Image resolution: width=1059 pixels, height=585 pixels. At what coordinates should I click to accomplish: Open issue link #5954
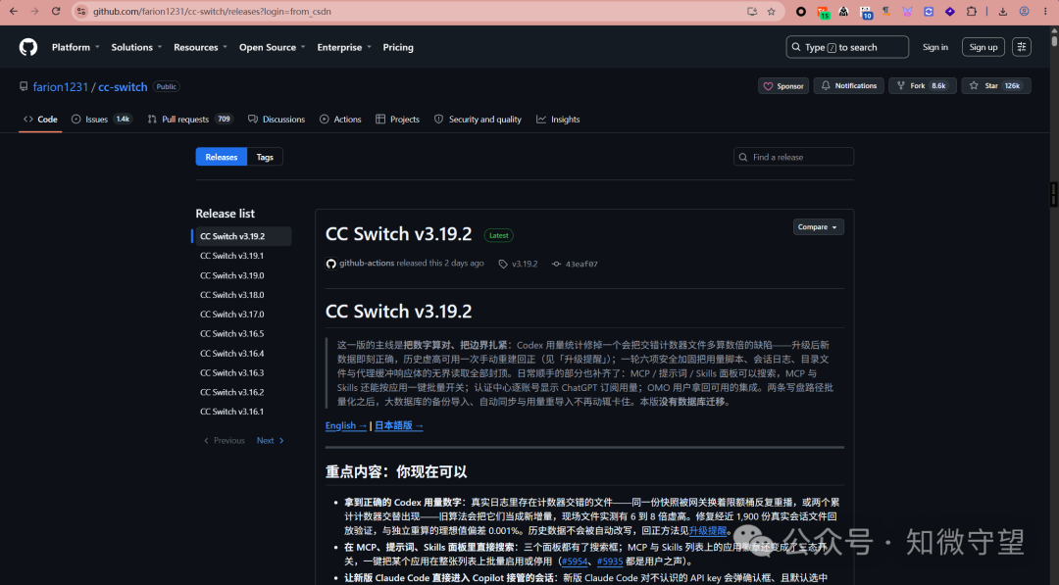(575, 561)
